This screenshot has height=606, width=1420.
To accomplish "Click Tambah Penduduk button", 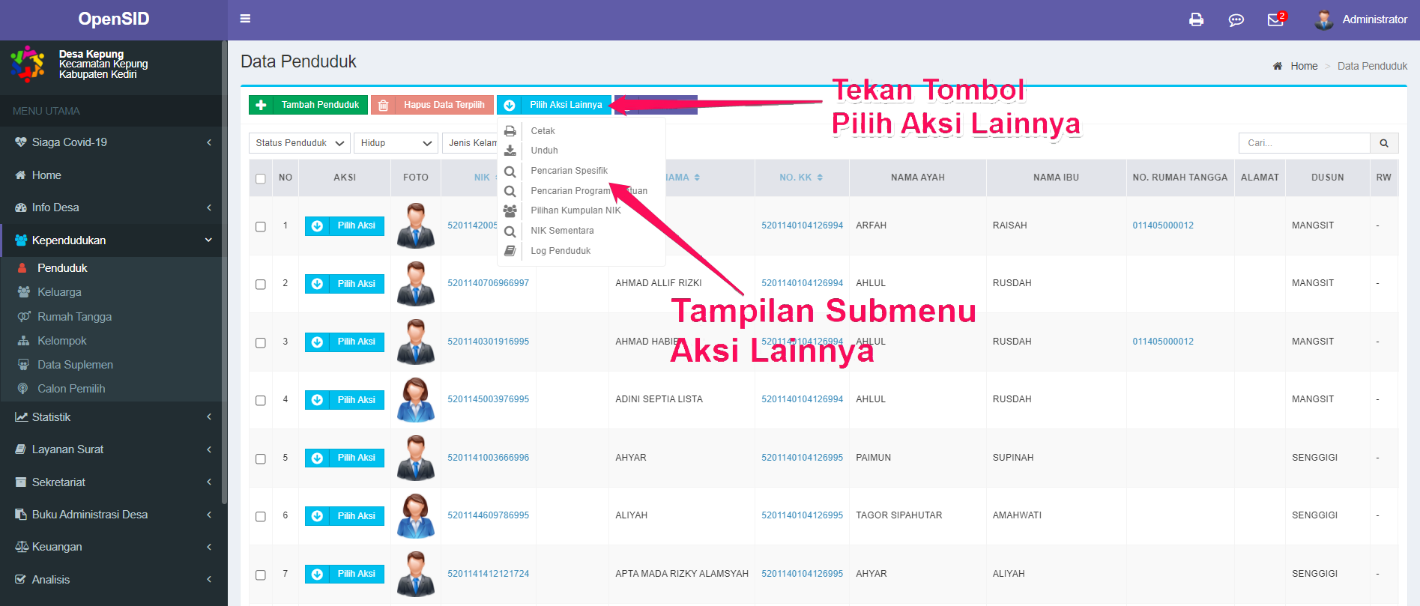I will [x=308, y=105].
